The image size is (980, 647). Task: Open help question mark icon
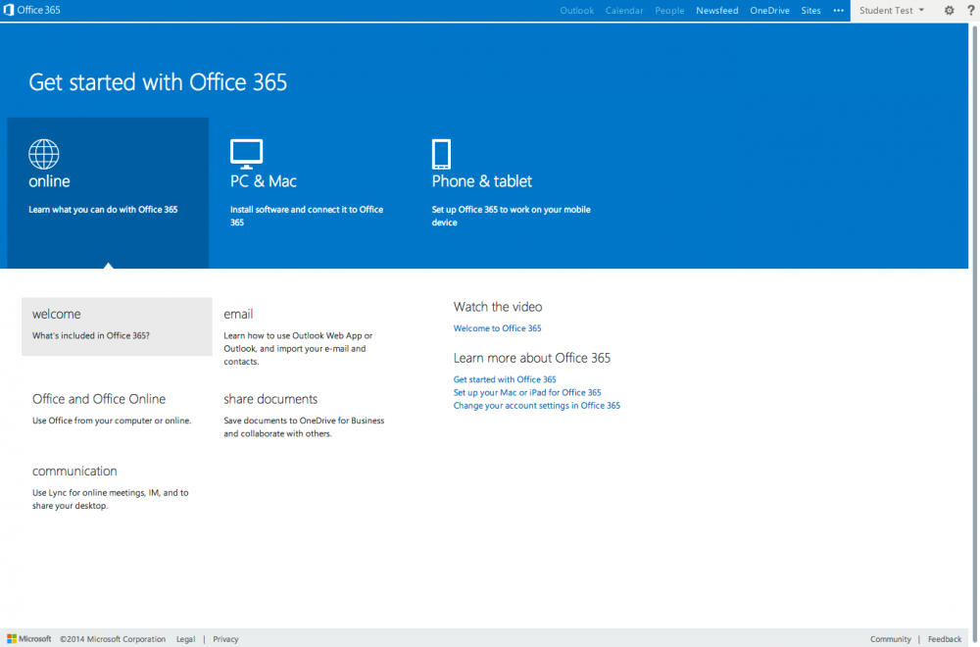[x=969, y=11]
